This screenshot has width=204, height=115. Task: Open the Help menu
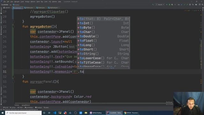click(60, 2)
